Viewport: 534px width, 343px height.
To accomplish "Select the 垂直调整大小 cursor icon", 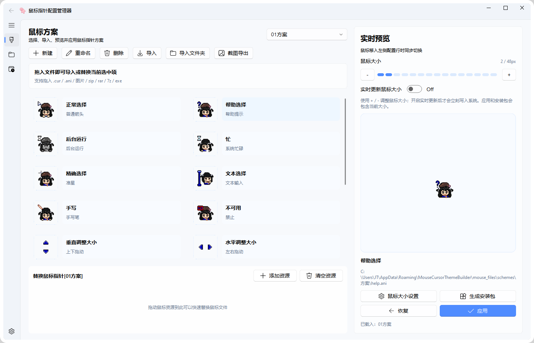I will click(x=46, y=247).
